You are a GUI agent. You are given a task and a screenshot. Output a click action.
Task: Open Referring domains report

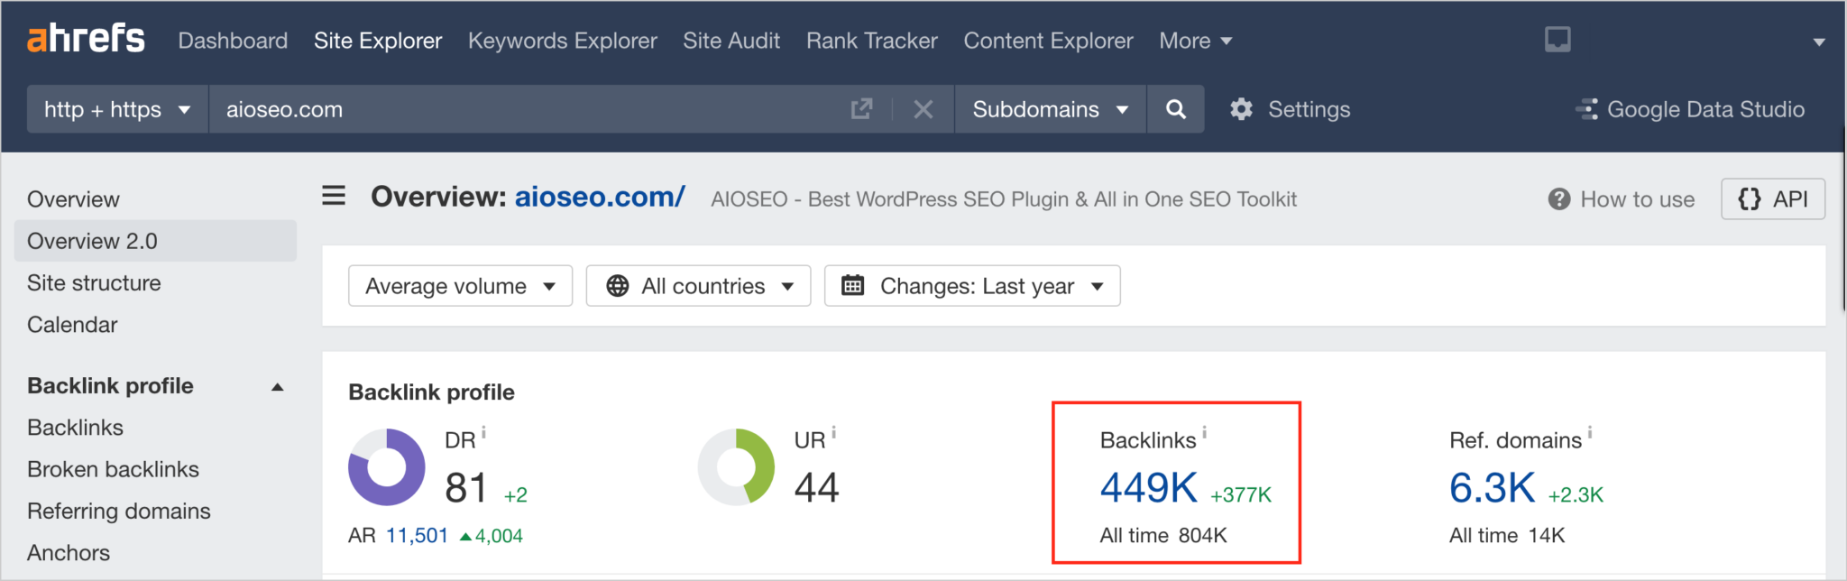[118, 511]
